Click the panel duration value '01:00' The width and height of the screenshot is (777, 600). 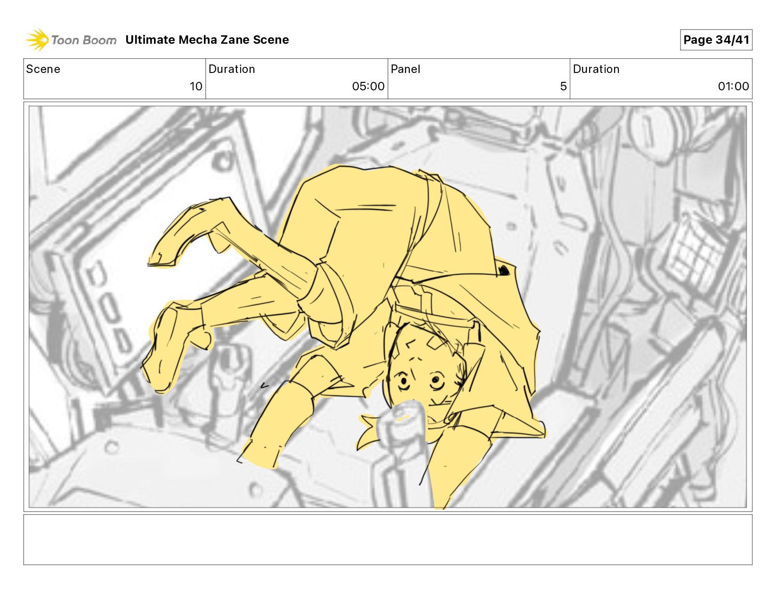coord(733,87)
